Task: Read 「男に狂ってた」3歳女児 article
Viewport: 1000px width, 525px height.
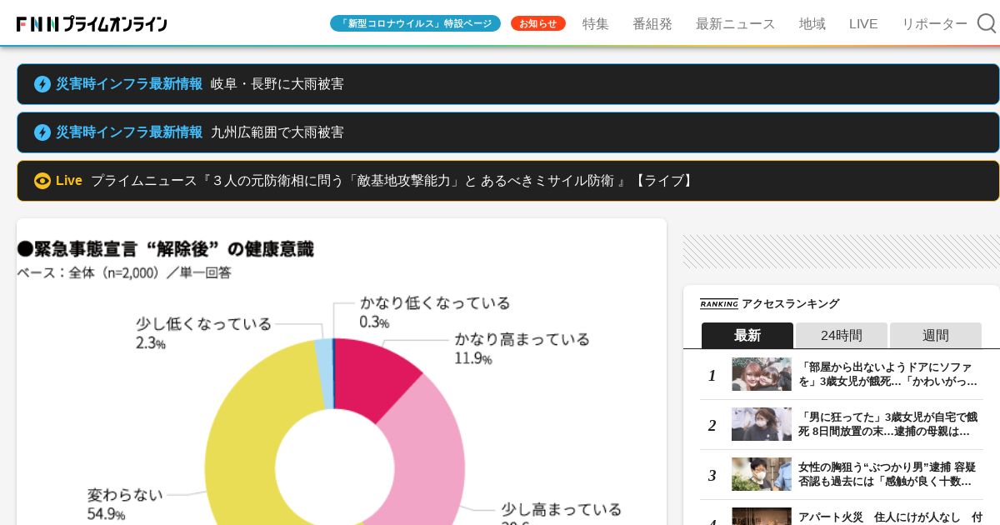Action: 889,424
